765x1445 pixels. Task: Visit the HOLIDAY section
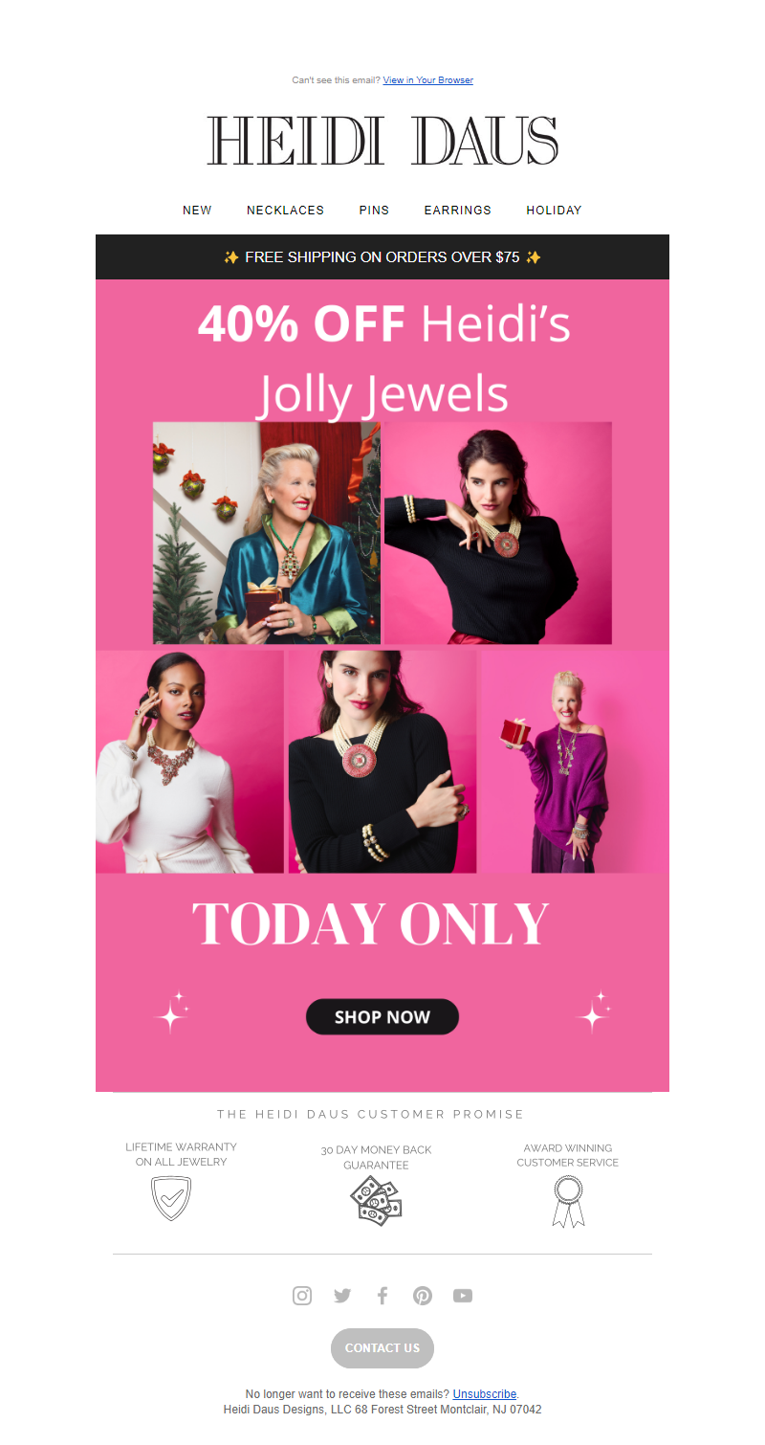coord(554,210)
